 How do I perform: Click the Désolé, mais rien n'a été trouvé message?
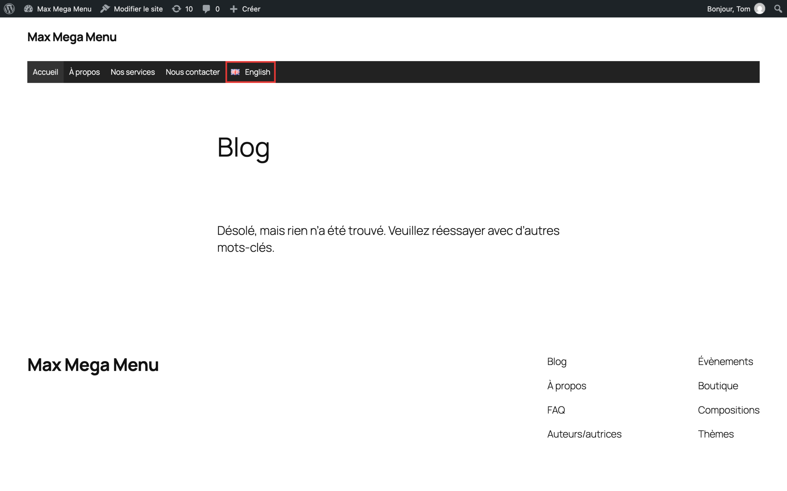click(388, 239)
